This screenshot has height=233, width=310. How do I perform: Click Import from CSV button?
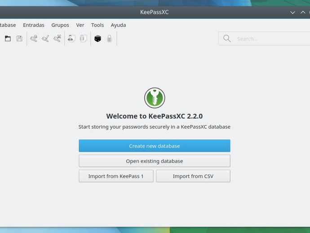(193, 176)
